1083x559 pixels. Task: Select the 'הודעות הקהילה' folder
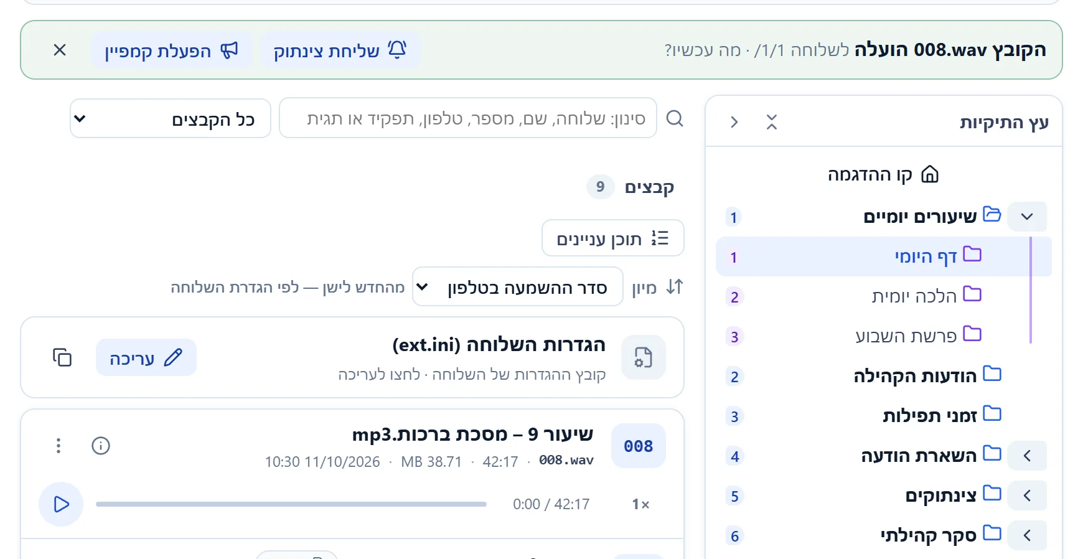tap(927, 376)
